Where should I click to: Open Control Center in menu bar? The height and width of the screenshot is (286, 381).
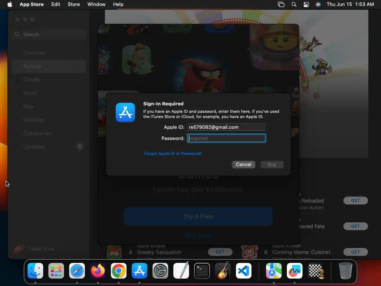click(306, 4)
